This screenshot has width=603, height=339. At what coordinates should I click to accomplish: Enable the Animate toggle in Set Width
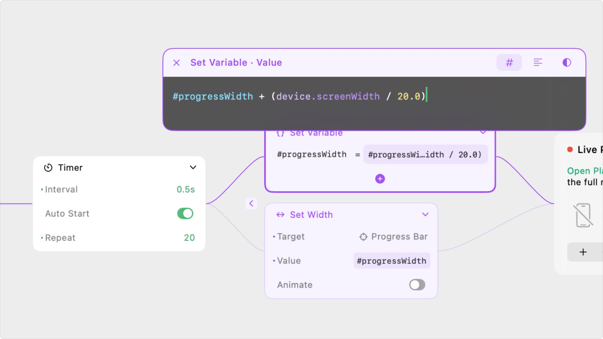click(x=417, y=285)
